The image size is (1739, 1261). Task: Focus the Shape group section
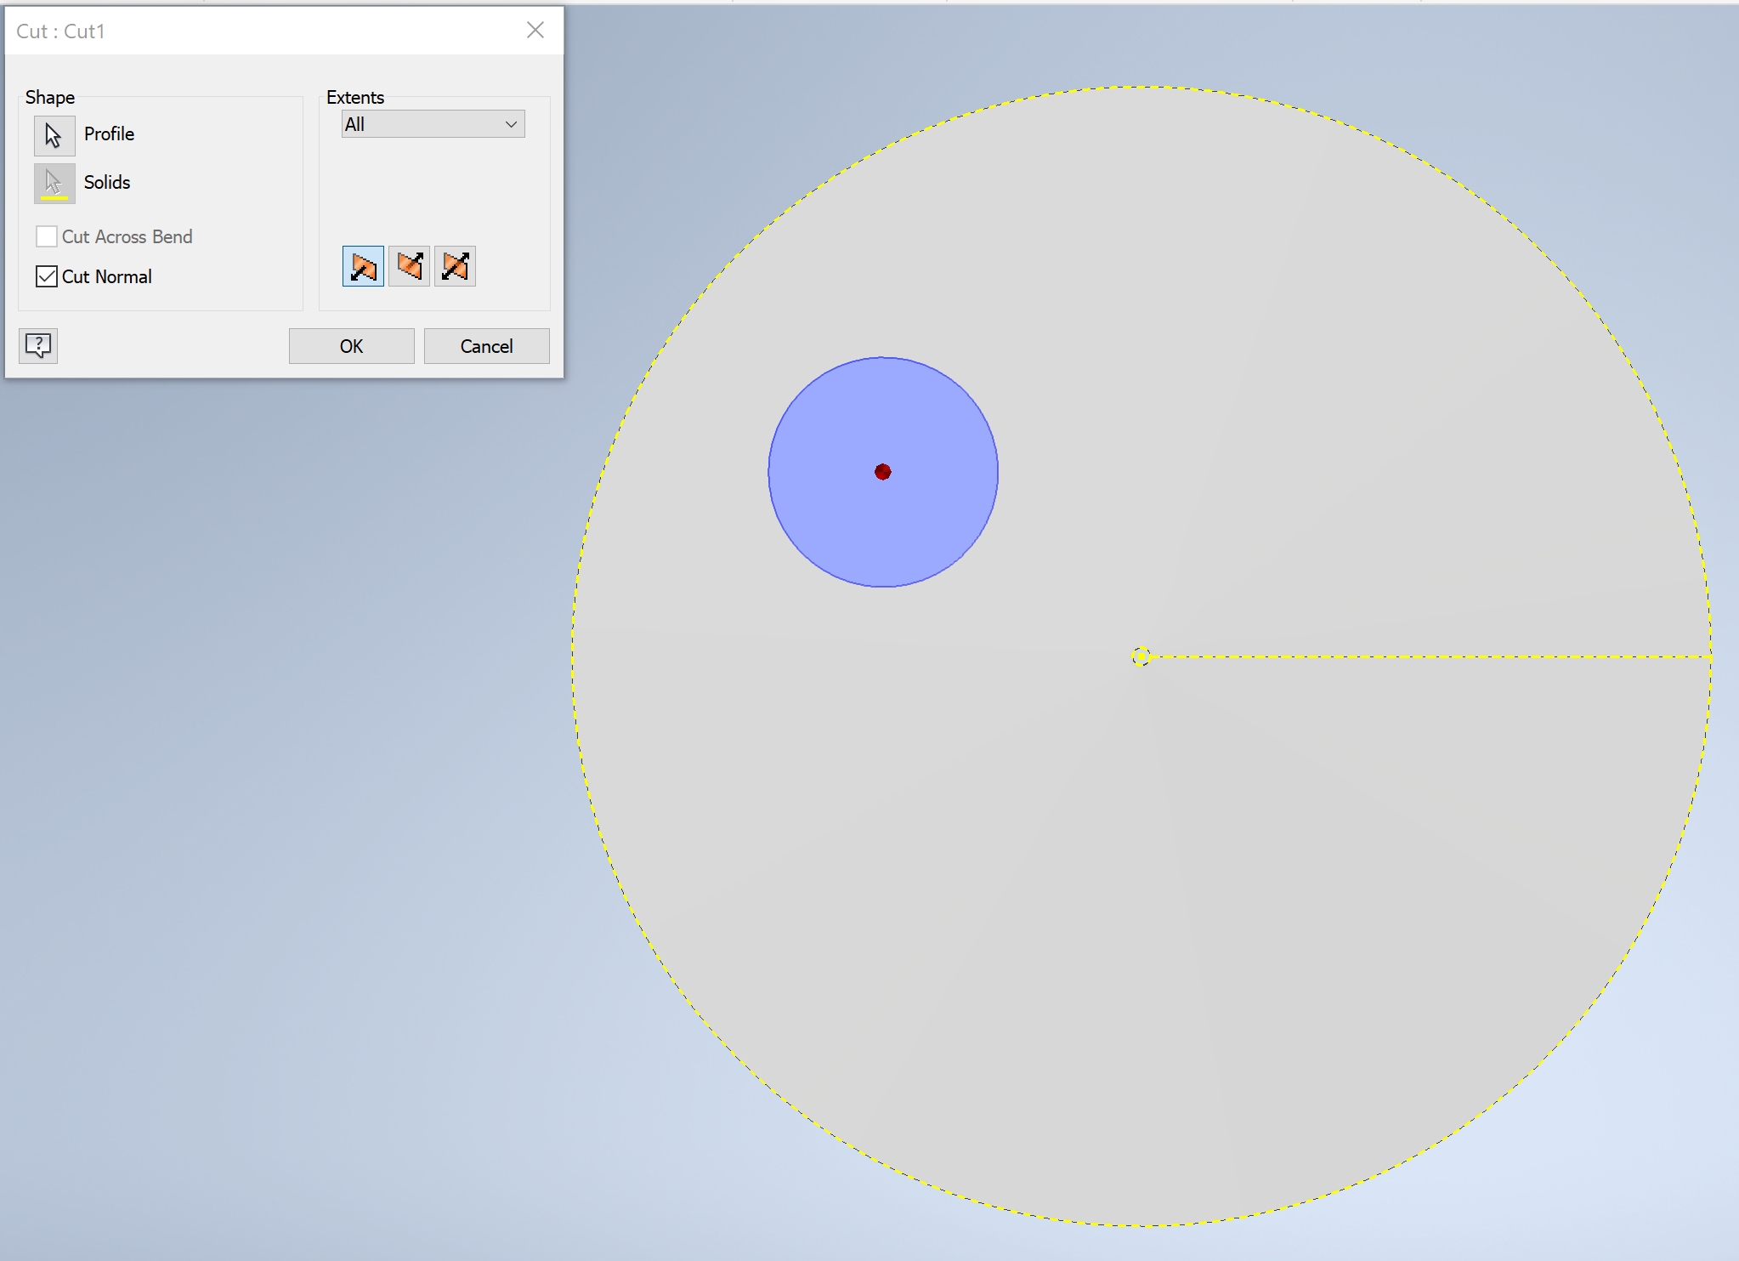point(49,96)
